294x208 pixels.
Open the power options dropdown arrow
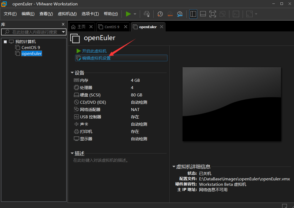[135, 14]
